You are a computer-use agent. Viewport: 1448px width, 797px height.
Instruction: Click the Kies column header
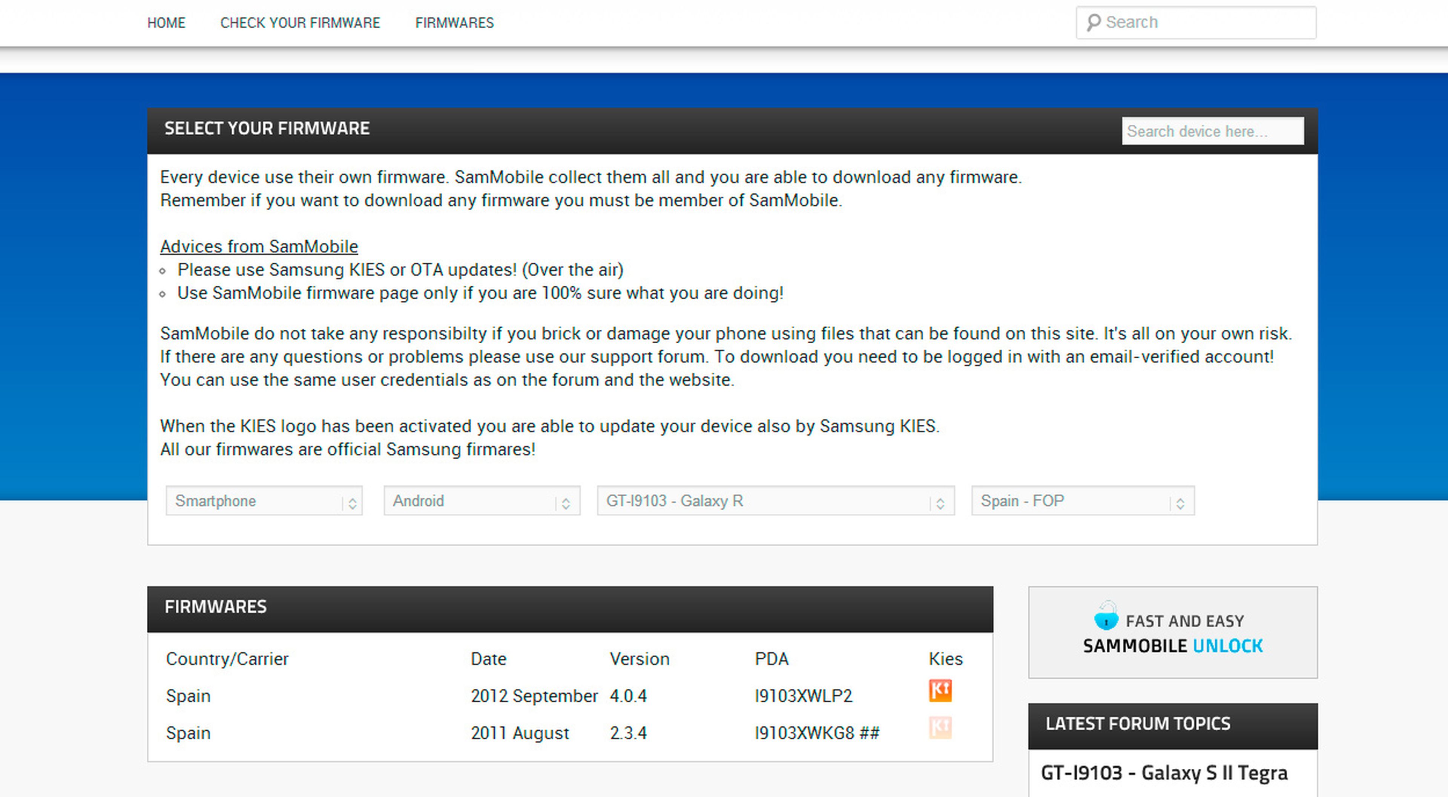pyautogui.click(x=945, y=659)
